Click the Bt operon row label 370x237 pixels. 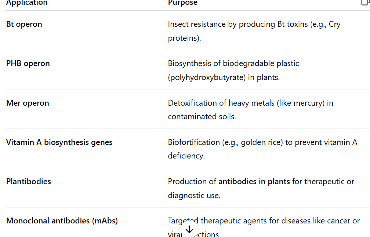[x=24, y=24]
